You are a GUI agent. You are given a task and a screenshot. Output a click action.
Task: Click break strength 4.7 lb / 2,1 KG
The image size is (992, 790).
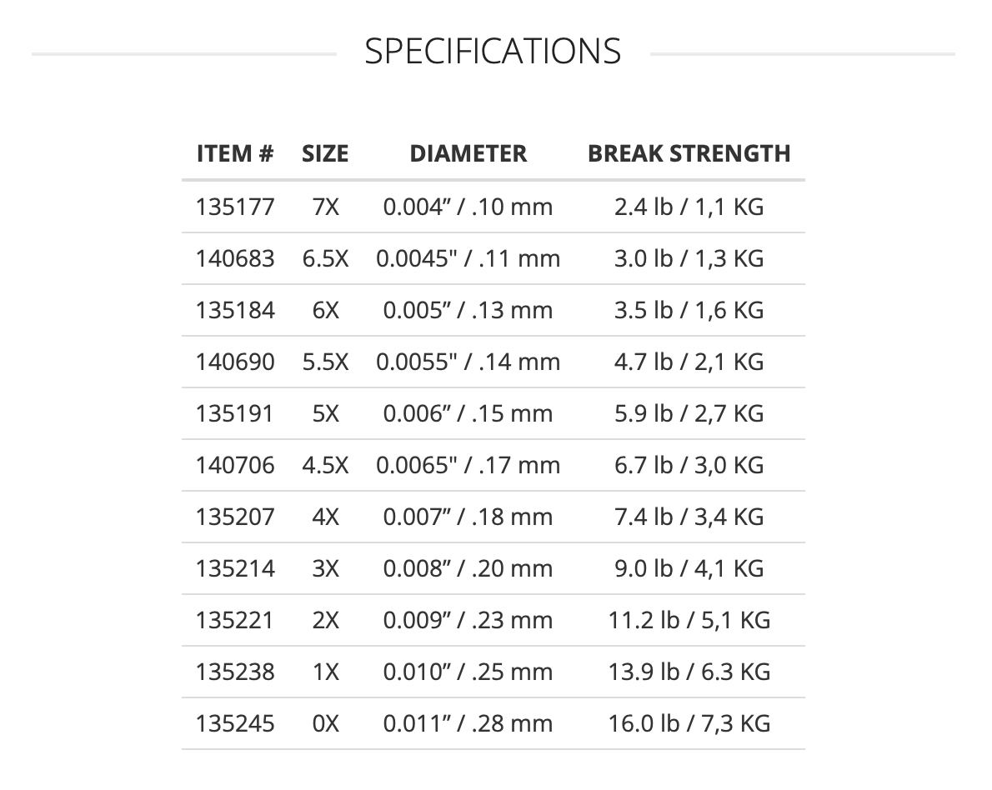tap(689, 362)
